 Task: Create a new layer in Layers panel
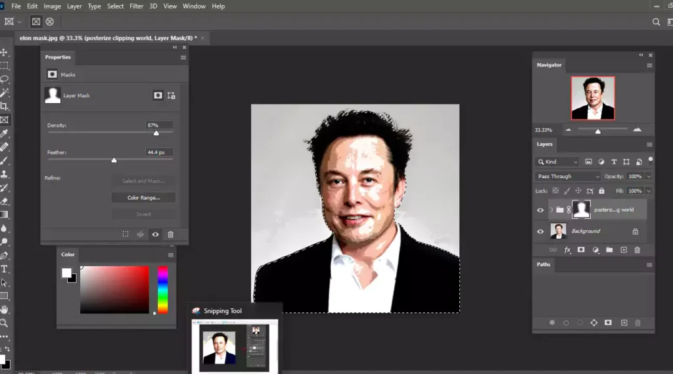point(624,250)
